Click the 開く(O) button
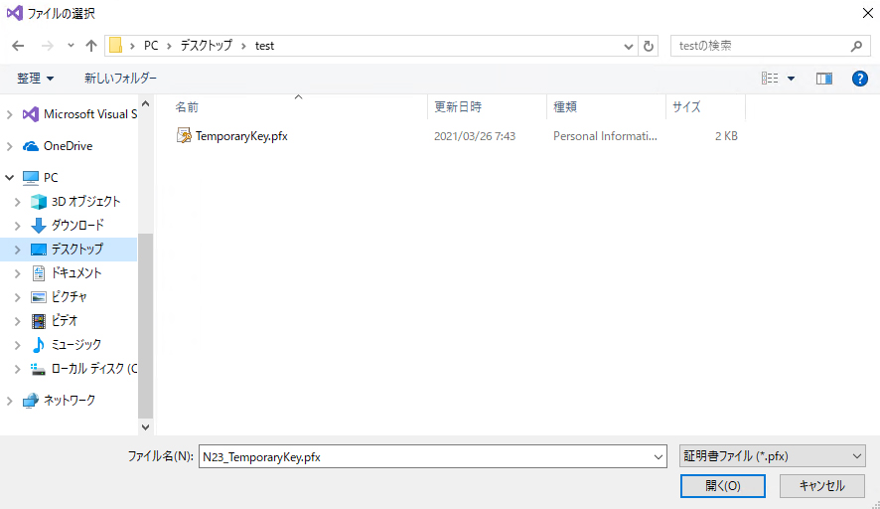The width and height of the screenshot is (880, 509). point(723,486)
